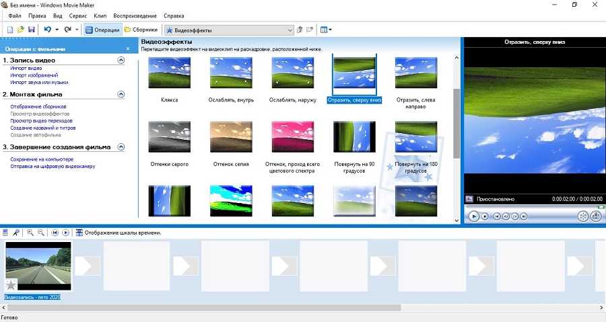The width and height of the screenshot is (606, 322).
Task: Select the Оттенок сепия effect thumbnail
Action: point(231,137)
